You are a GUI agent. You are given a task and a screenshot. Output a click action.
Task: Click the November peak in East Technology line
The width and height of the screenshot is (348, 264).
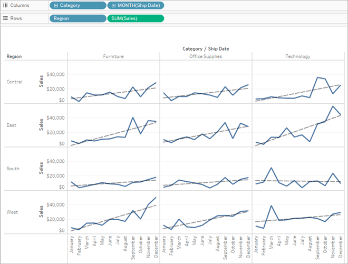[x=333, y=106]
